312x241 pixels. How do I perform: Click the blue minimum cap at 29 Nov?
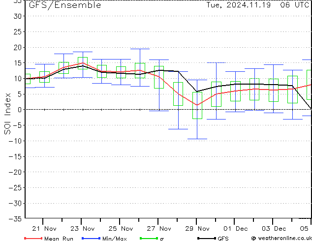pyautogui.click(x=197, y=139)
